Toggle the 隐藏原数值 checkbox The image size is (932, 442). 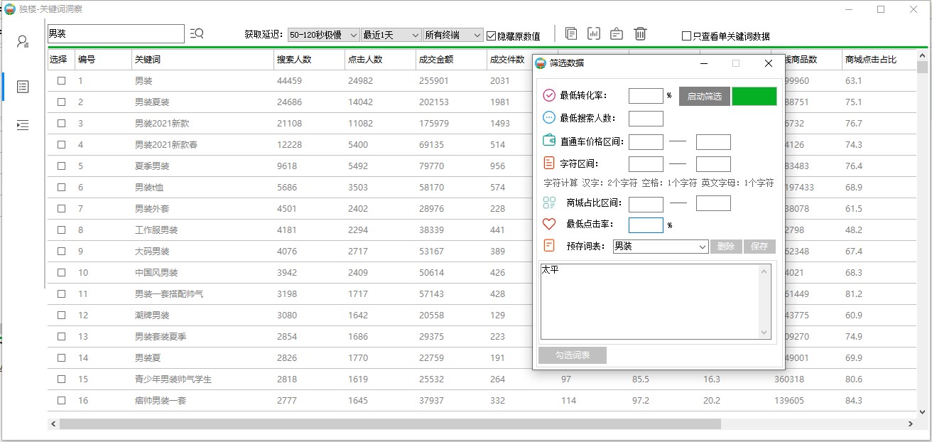click(491, 36)
